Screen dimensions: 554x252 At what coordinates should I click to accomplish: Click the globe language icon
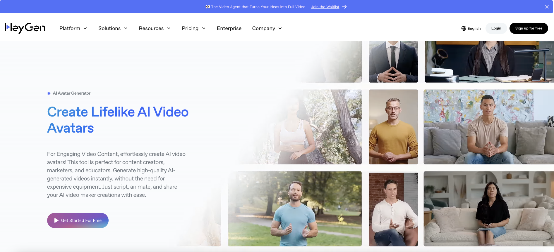(464, 28)
